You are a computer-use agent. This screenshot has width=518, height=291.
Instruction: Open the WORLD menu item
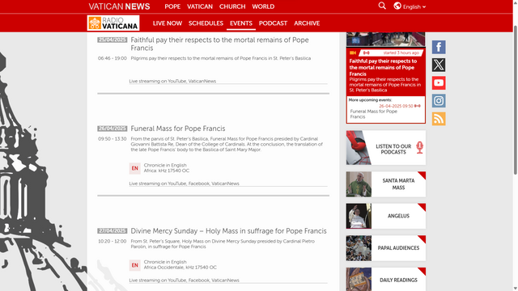tap(263, 6)
